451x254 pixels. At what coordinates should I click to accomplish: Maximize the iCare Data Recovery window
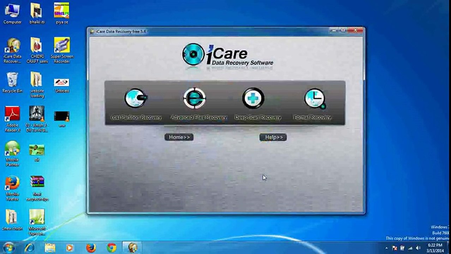click(x=343, y=31)
